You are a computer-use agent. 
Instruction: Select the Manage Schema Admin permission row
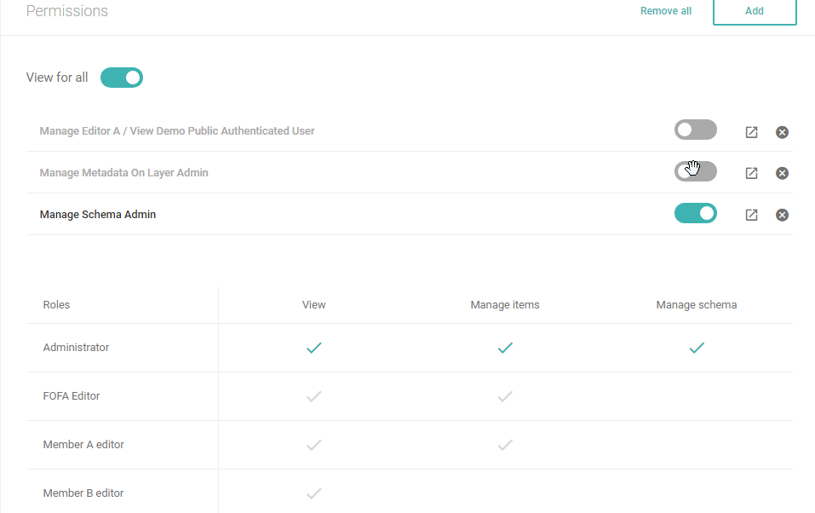pyautogui.click(x=410, y=215)
